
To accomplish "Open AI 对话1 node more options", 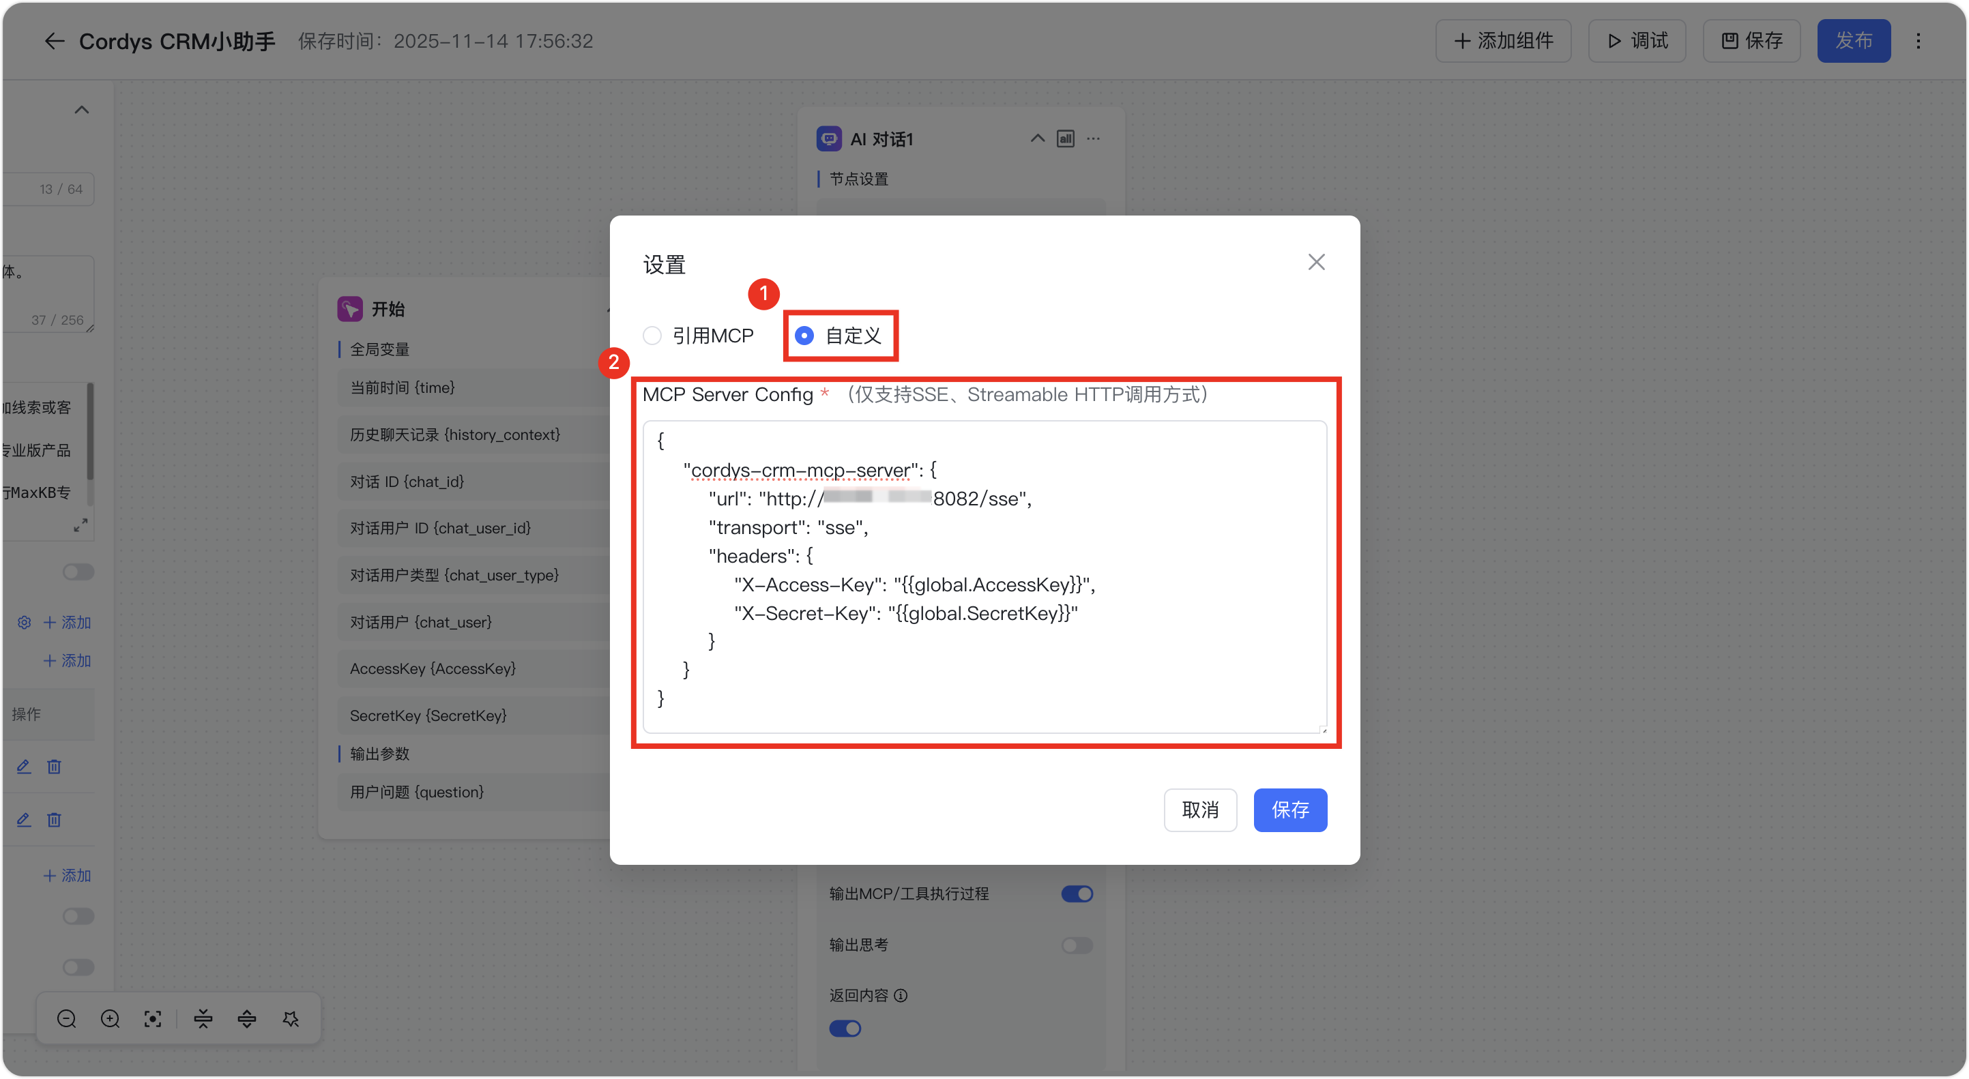I will click(x=1094, y=138).
